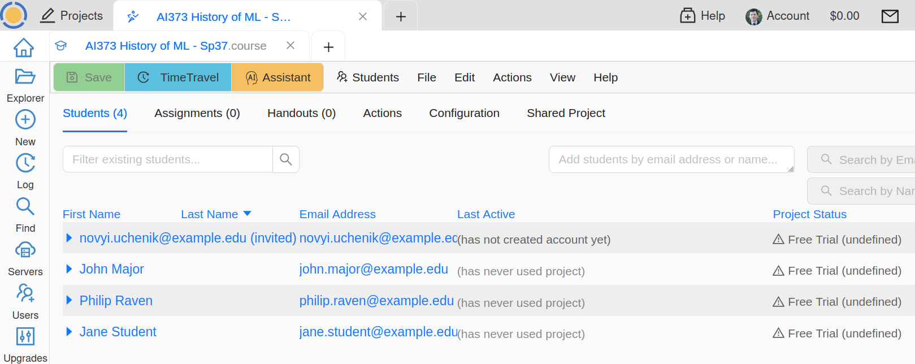Open the mail messages envelope icon
This screenshot has height=364, width=915.
[890, 16]
